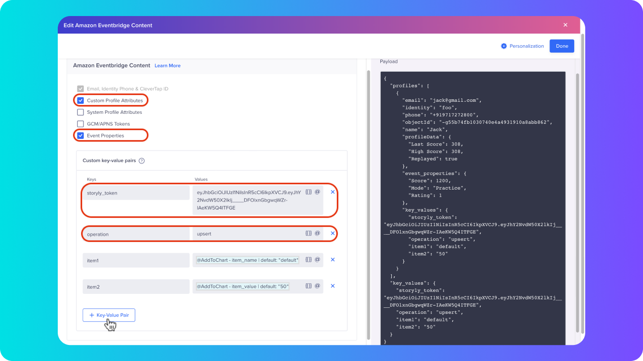Click the Values column header
This screenshot has width=643, height=361.
click(201, 179)
